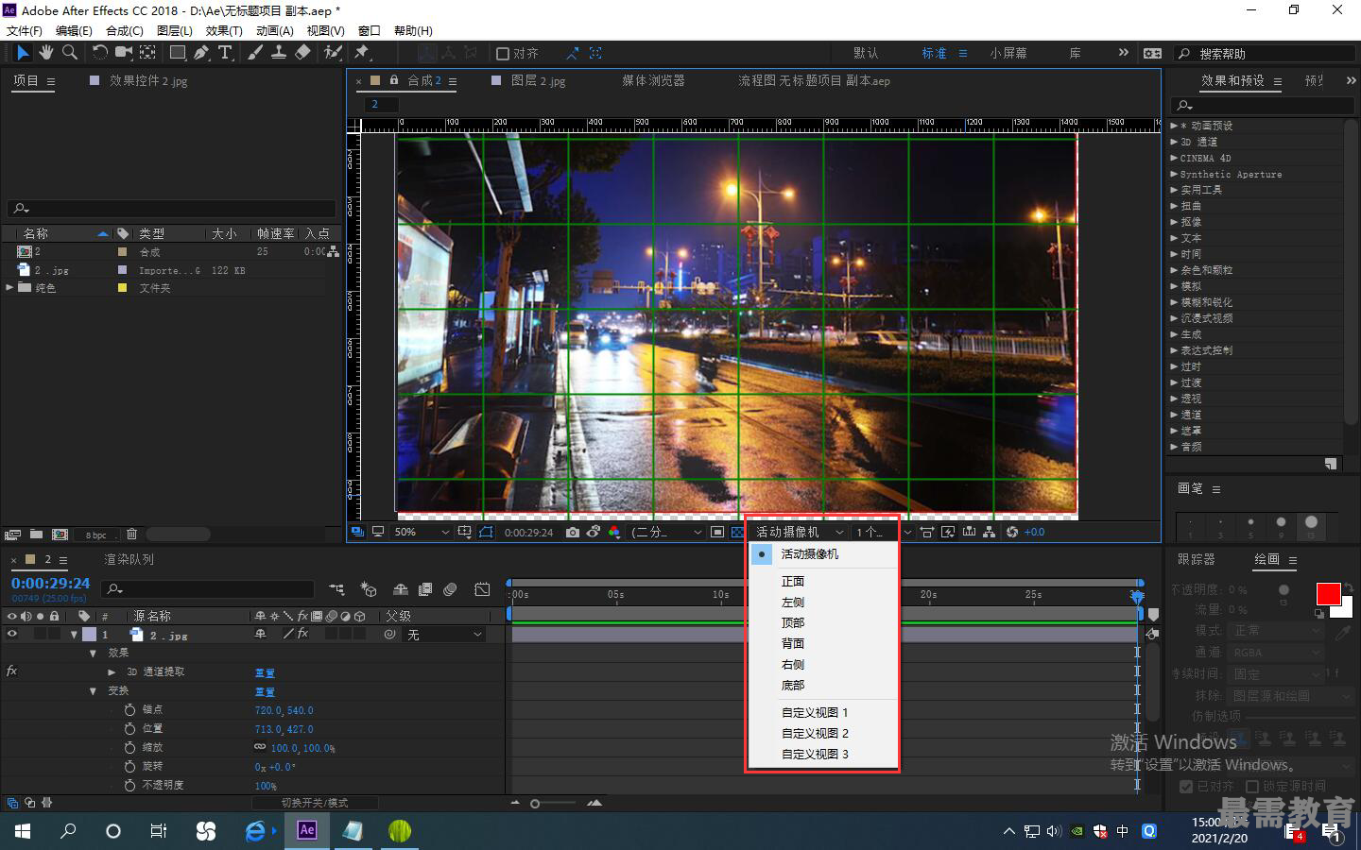Toggle the 锁定源时间 checkbox

1252,786
